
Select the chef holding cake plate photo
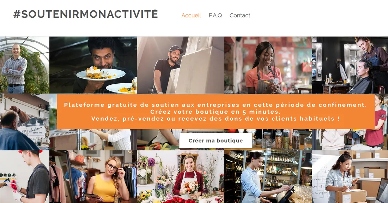[x=93, y=65]
